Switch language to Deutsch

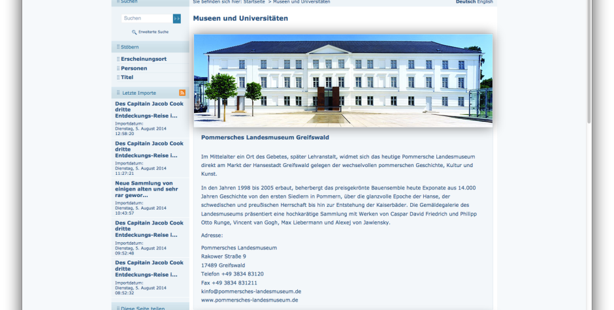point(466,2)
